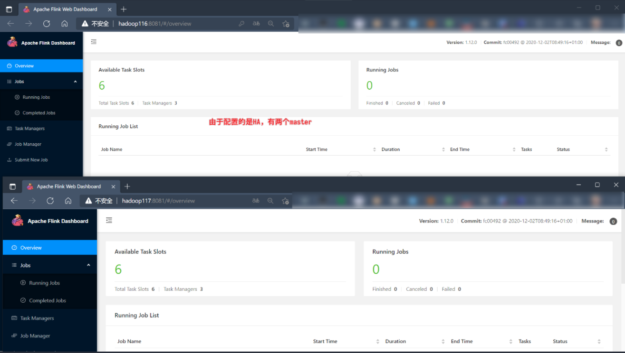This screenshot has width=625, height=353.
Task: Add the hadoop117 page to favorites
Action: pyautogui.click(x=285, y=201)
